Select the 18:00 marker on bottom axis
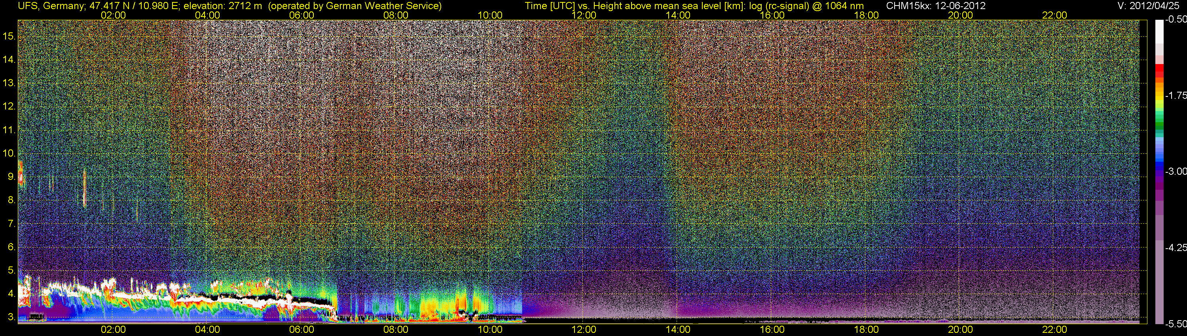 pos(866,330)
